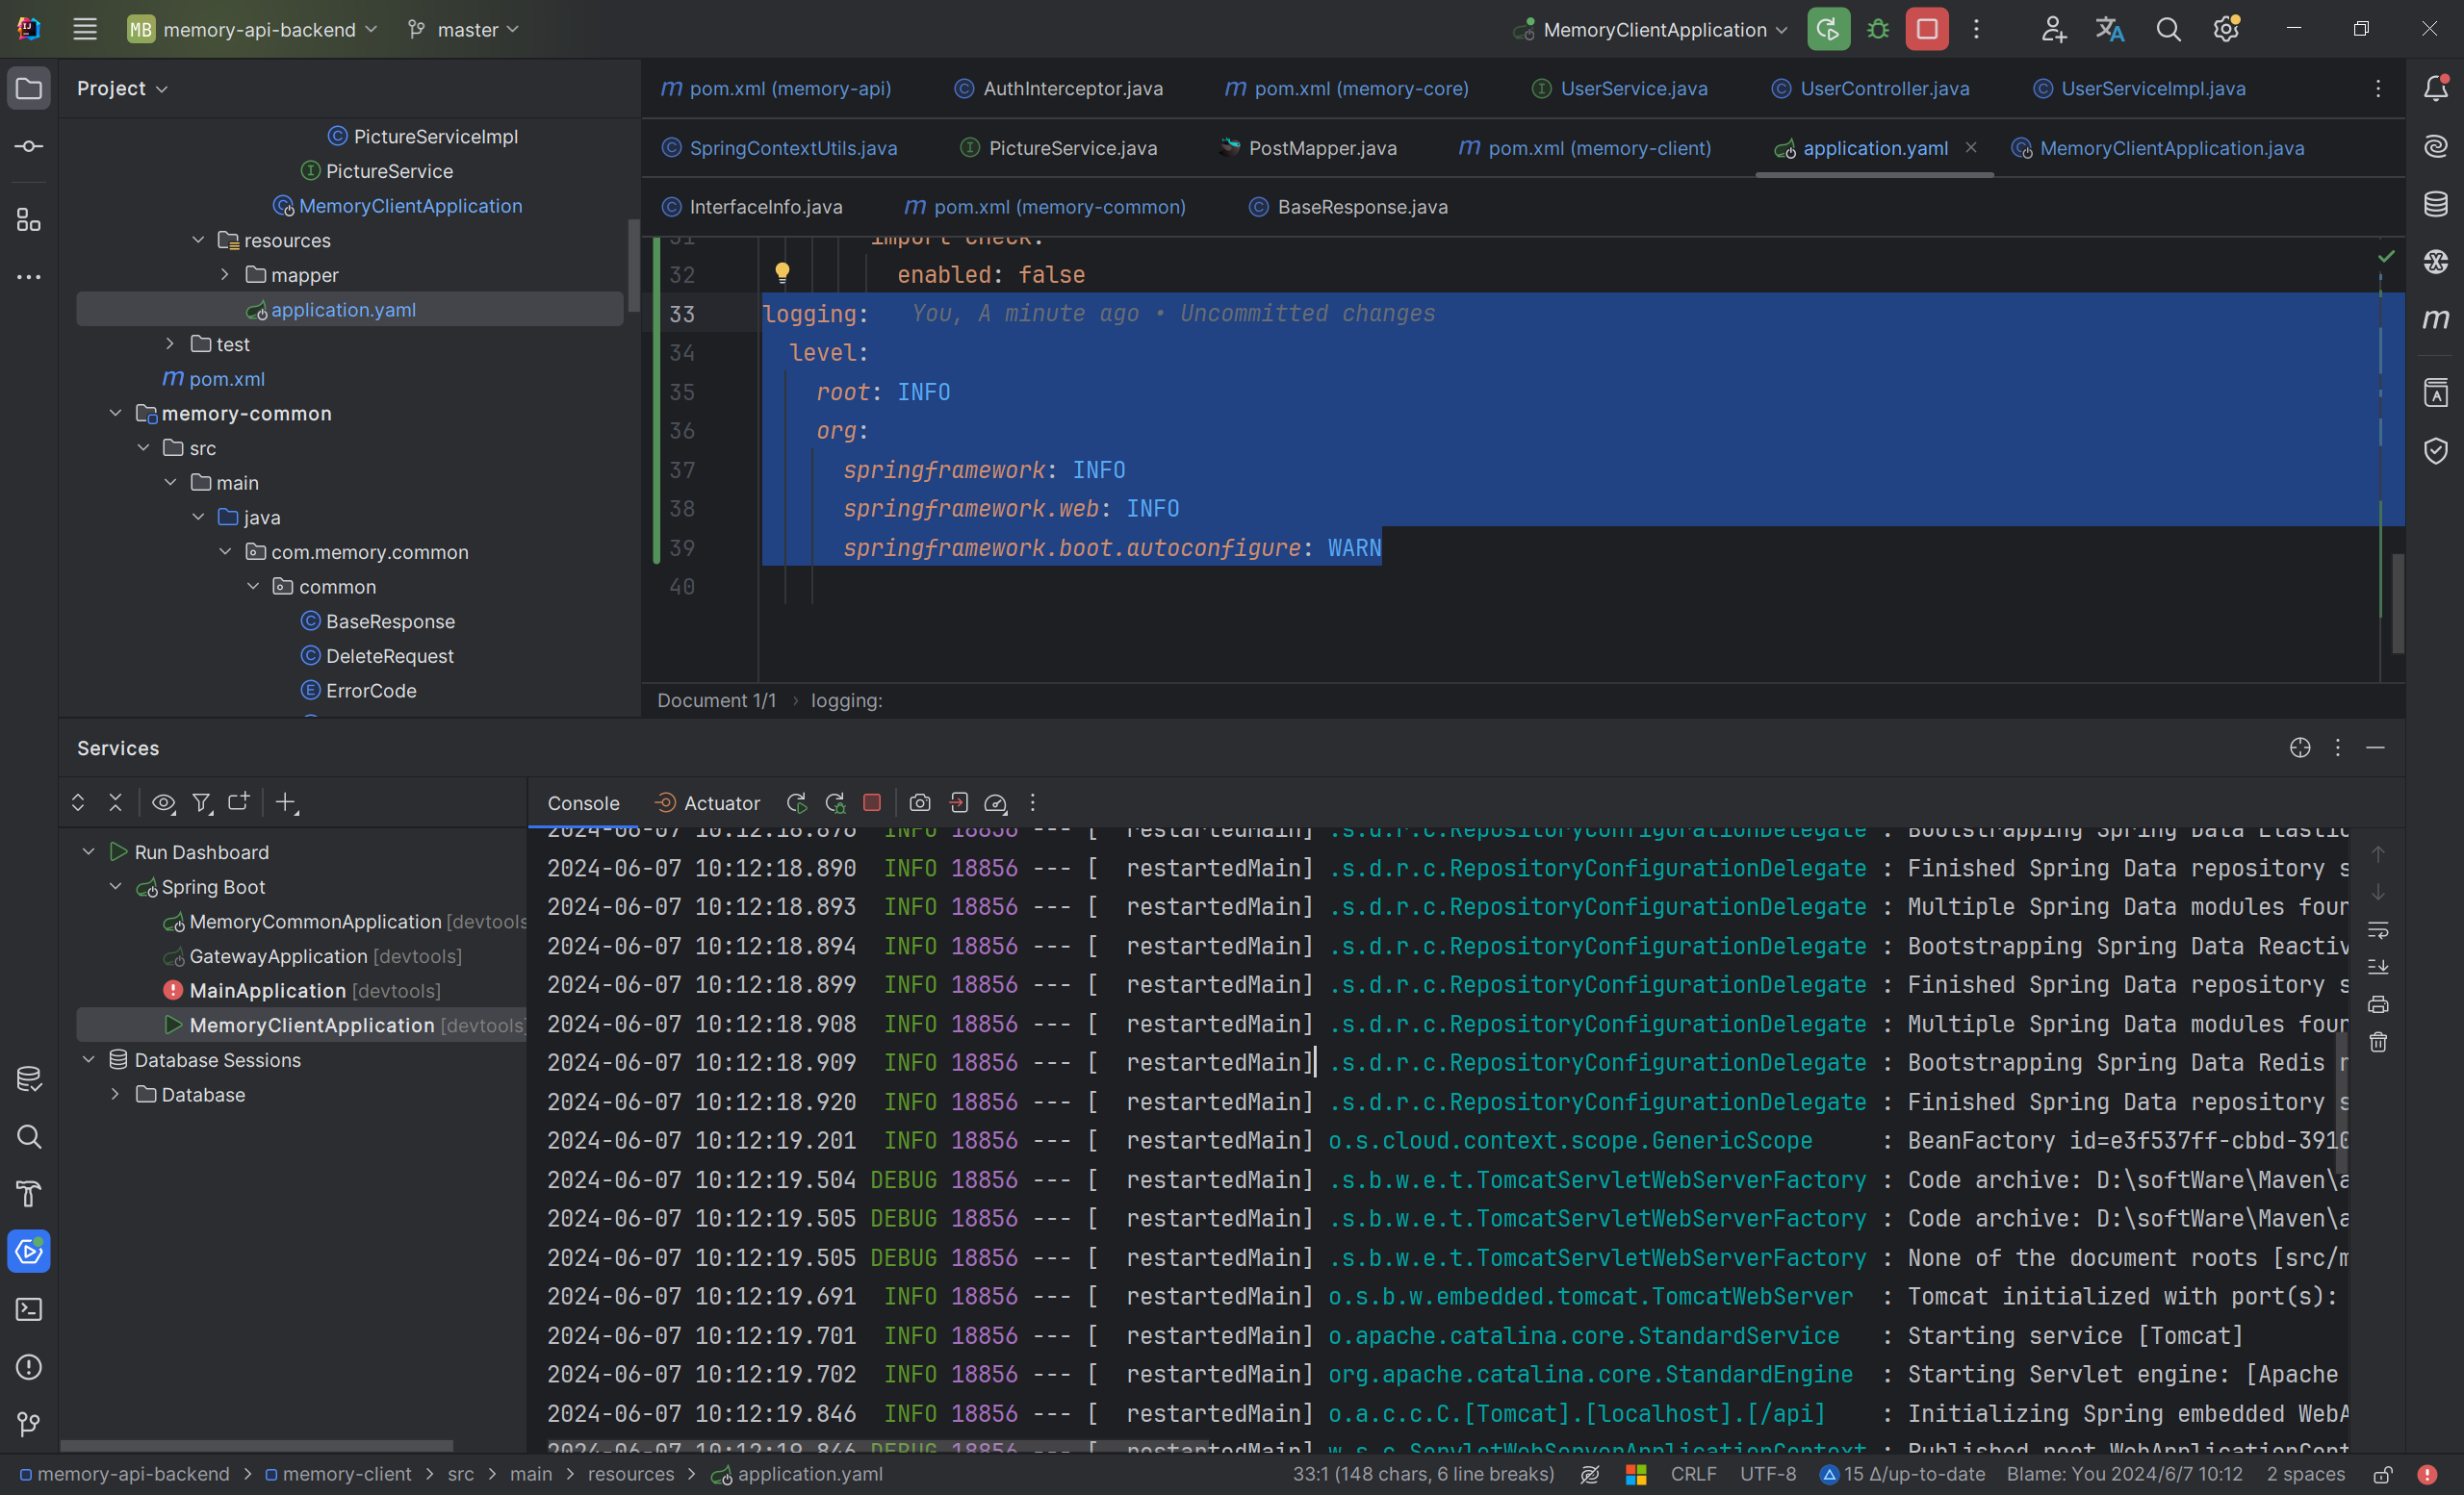Toggle soft-wrap in console output
This screenshot has width=2464, height=1495.
click(2378, 929)
